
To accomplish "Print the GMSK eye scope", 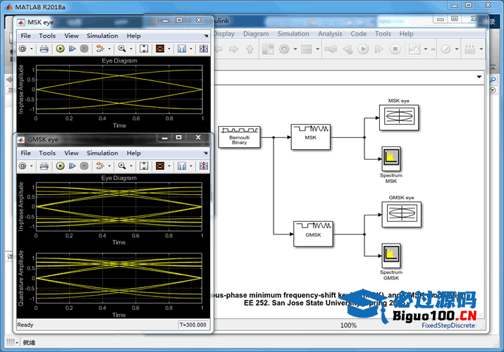I will coord(44,165).
